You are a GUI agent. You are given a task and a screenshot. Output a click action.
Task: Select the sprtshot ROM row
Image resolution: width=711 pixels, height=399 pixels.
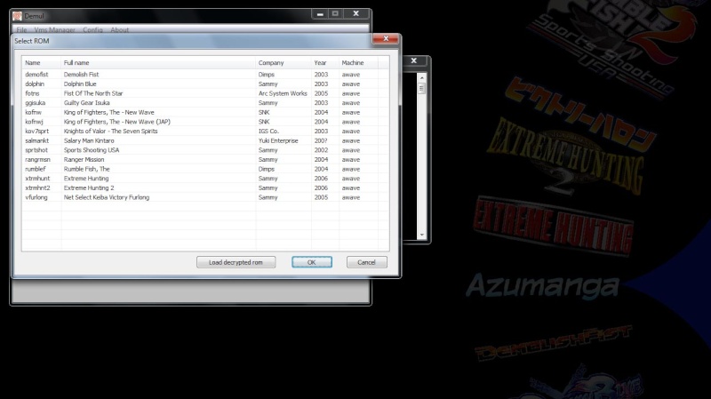205,150
